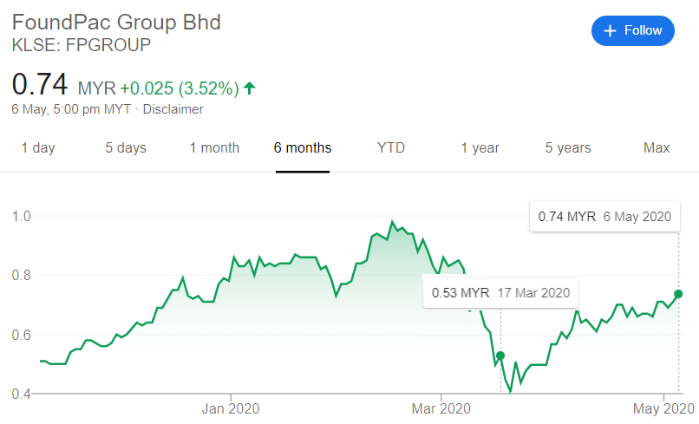Image resolution: width=699 pixels, height=424 pixels.
Task: Click the 0.74 MYR 6 May 2020 tooltip
Action: click(x=604, y=217)
